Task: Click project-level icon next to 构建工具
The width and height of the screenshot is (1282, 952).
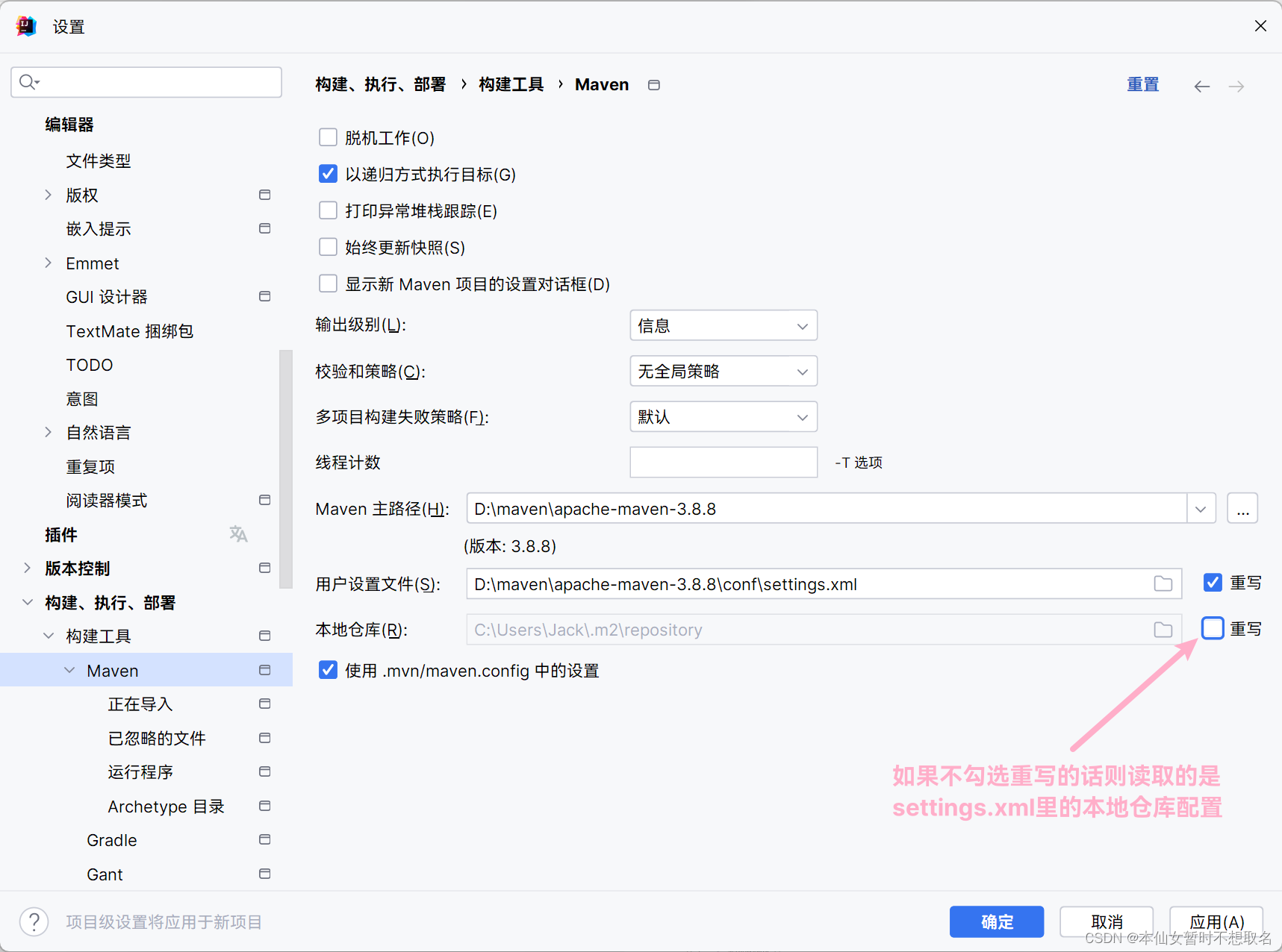Action: (264, 636)
